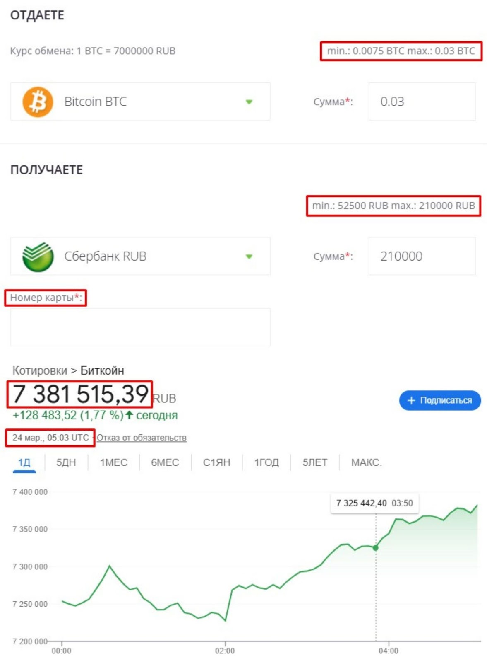The height and width of the screenshot is (663, 487).
Task: Click the green data point on chart
Action: [x=376, y=548]
